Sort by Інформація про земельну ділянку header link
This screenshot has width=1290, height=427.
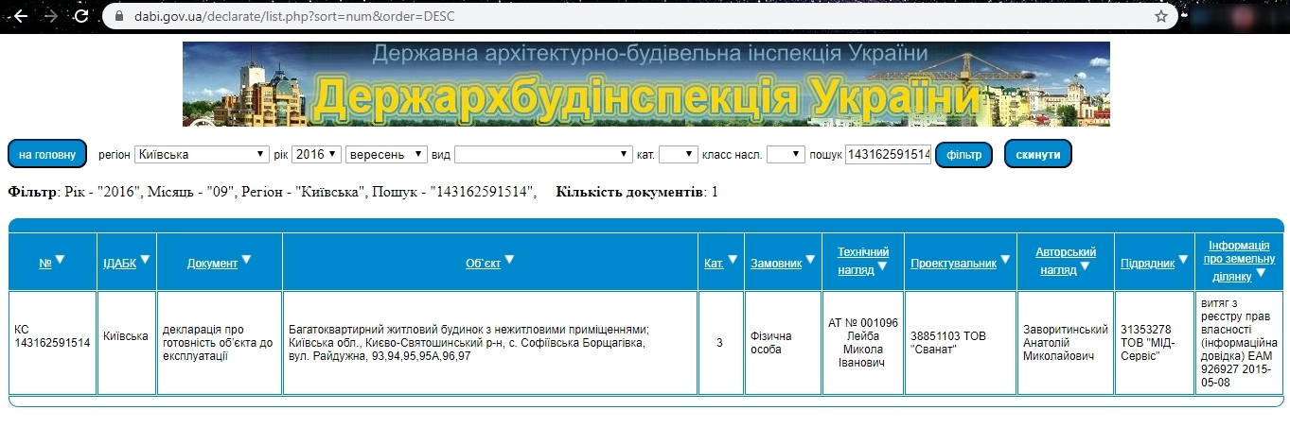[x=1237, y=260]
